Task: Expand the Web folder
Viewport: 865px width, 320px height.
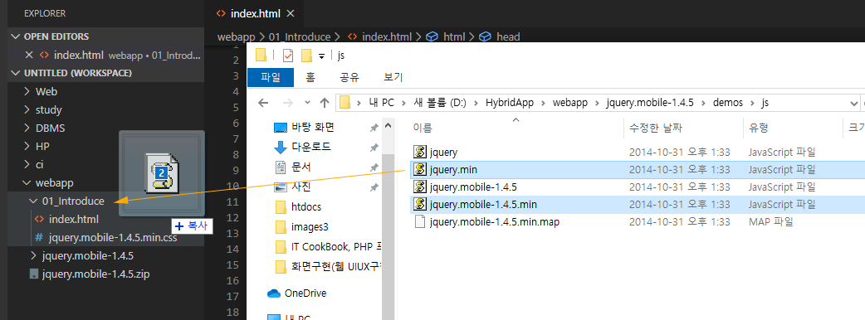Action: coord(27,91)
